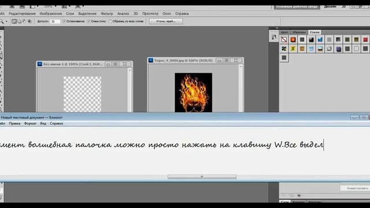Open the Выделение menu
This screenshot has width=370, height=208.
point(87,14)
